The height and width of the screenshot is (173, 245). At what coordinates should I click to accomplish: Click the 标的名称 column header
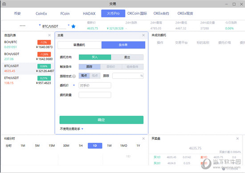point(203,43)
